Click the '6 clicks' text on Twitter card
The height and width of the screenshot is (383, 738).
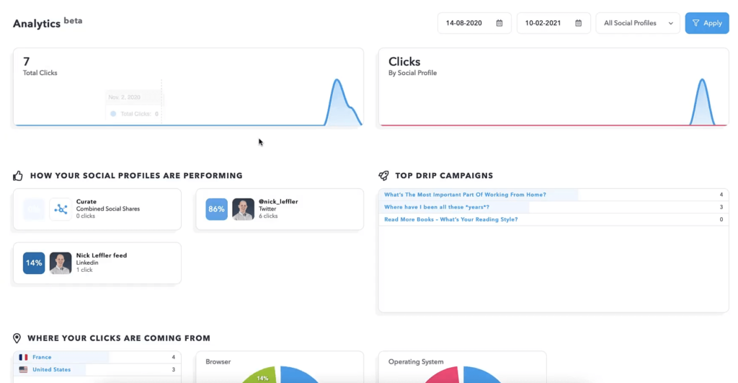pyautogui.click(x=268, y=216)
